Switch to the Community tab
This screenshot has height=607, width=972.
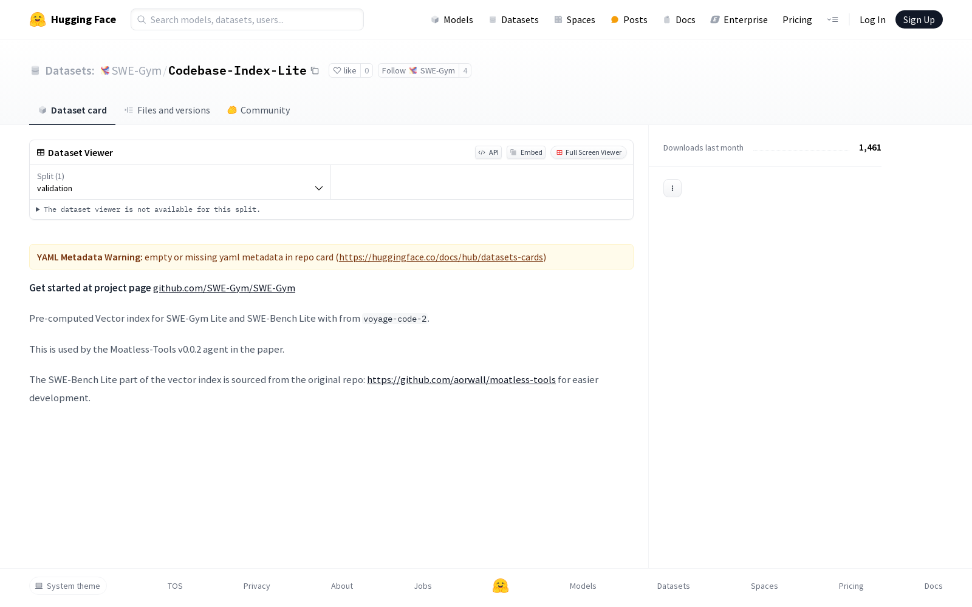tap(259, 110)
